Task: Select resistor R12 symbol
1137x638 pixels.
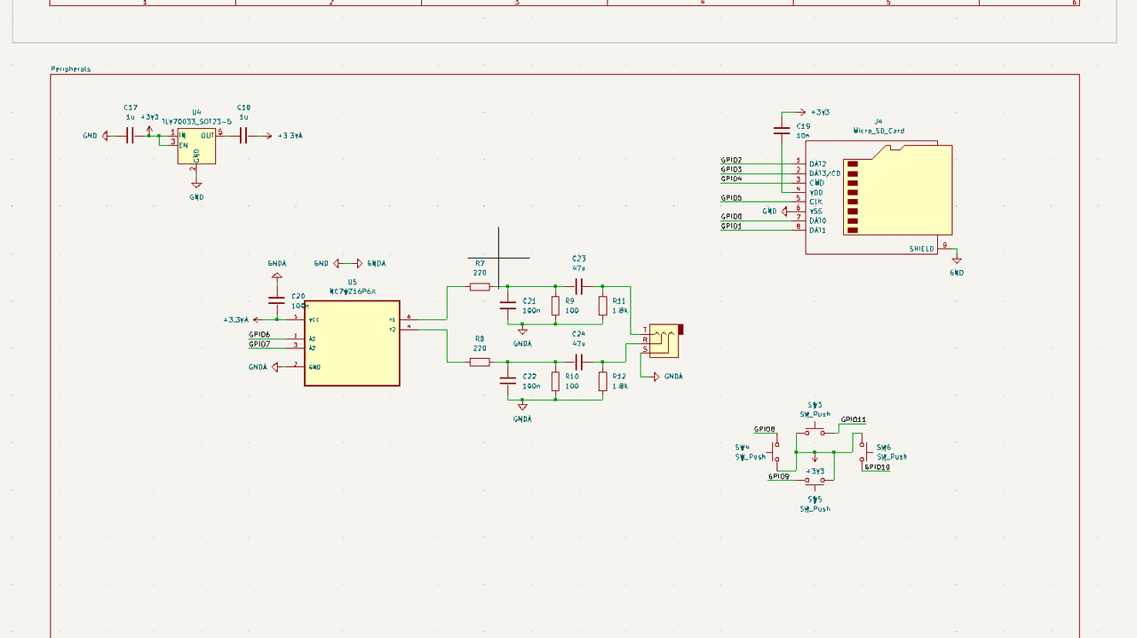Action: click(602, 381)
